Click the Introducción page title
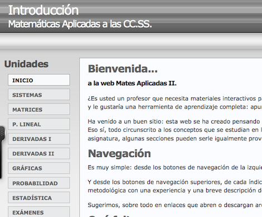Screen dimensions: 262x217 [43, 10]
